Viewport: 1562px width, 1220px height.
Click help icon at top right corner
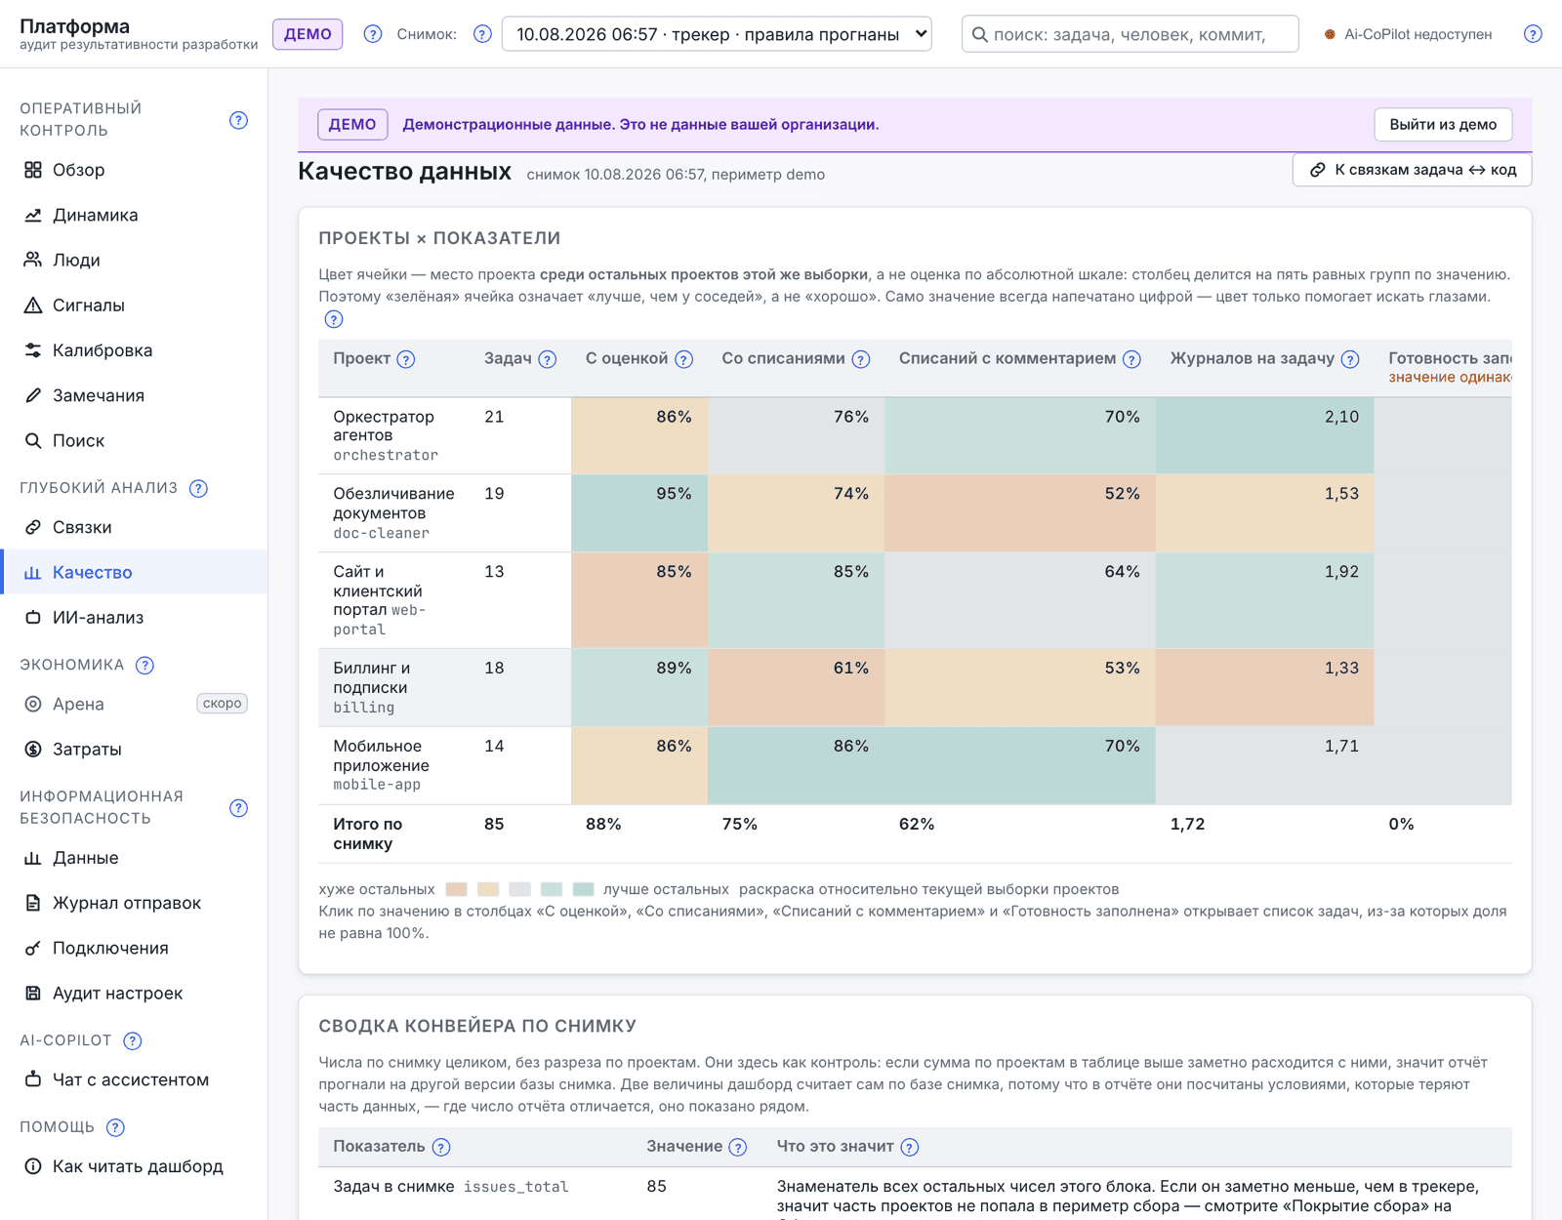pyautogui.click(x=1533, y=34)
